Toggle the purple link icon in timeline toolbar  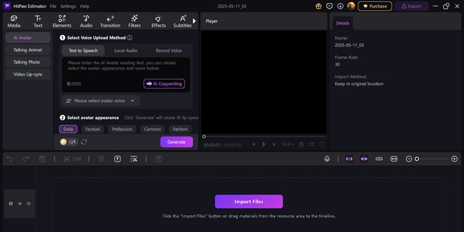349,159
